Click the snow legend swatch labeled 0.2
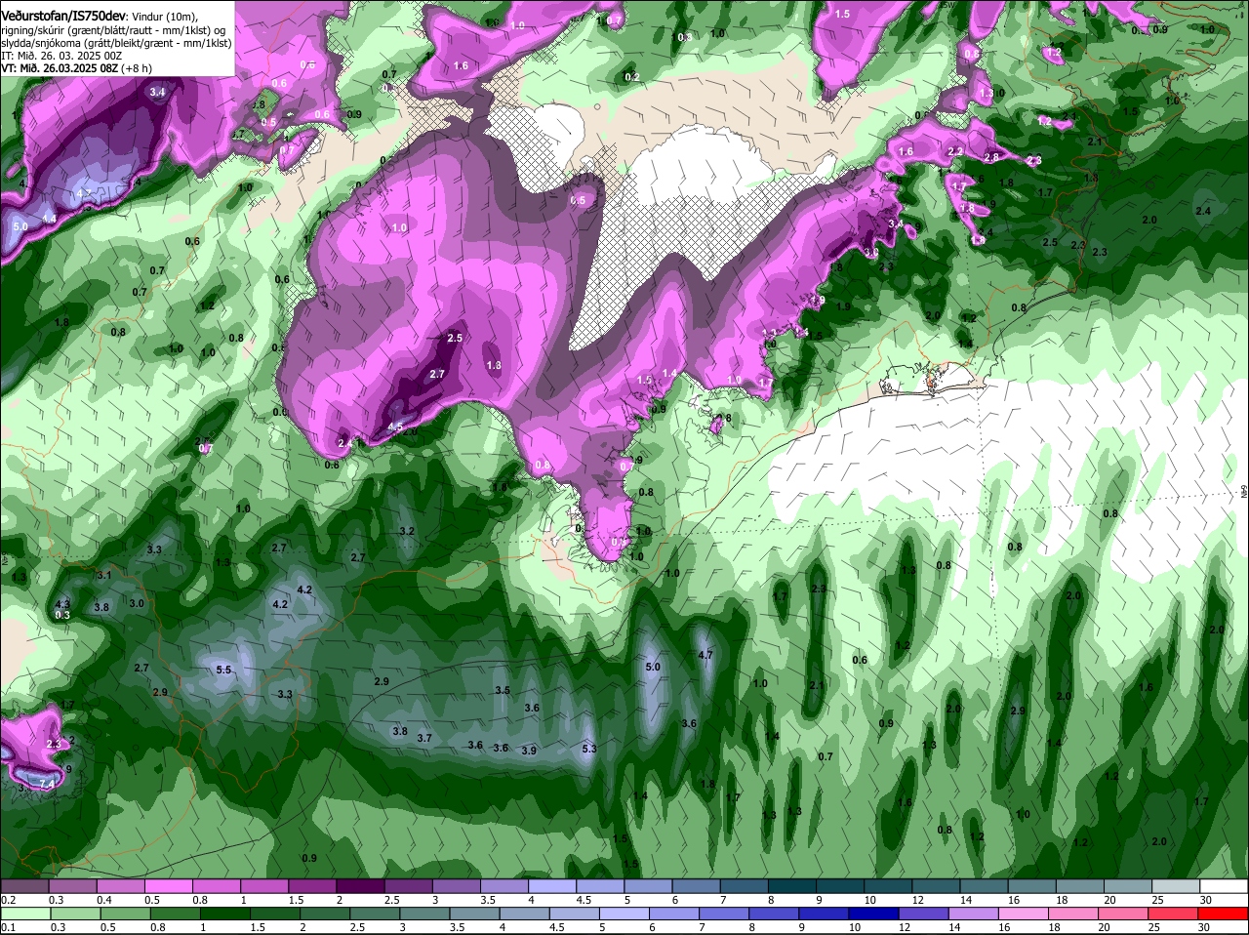 coord(24,886)
